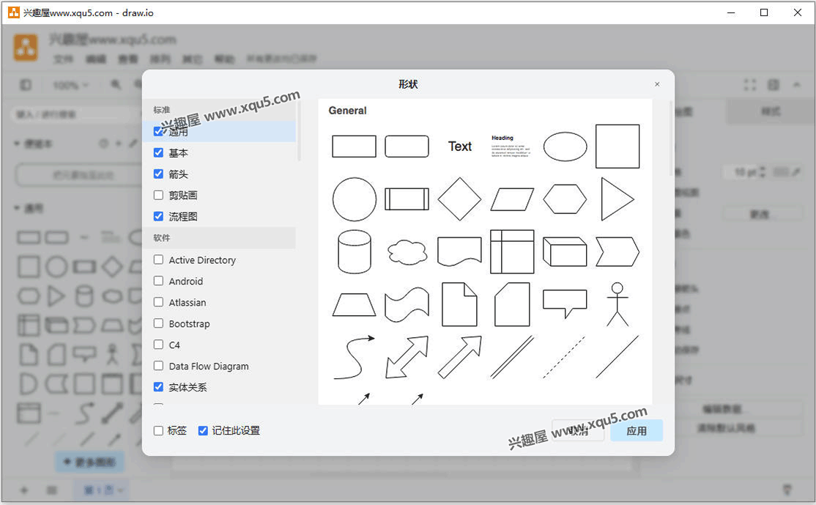Viewport: 816px width, 505px height.
Task: Uncheck the 实体关系 shape library
Action: pos(158,387)
